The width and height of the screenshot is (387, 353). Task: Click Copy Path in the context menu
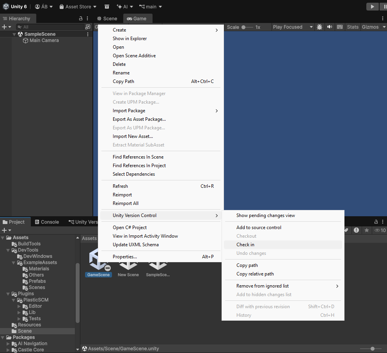coord(123,81)
